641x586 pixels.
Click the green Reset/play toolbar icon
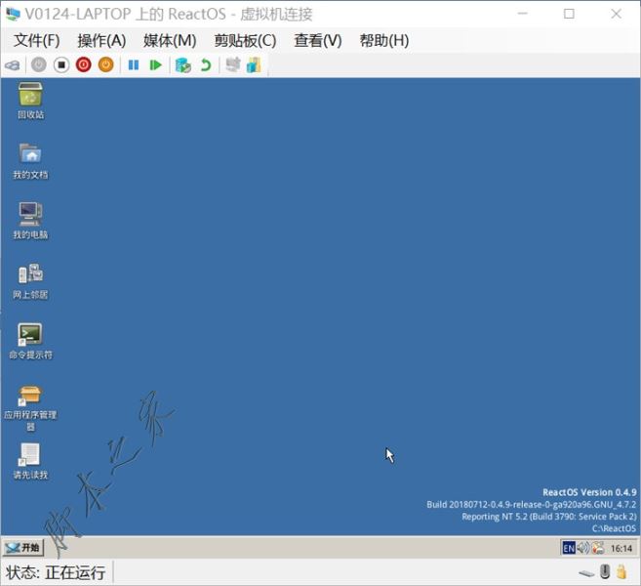pos(155,64)
